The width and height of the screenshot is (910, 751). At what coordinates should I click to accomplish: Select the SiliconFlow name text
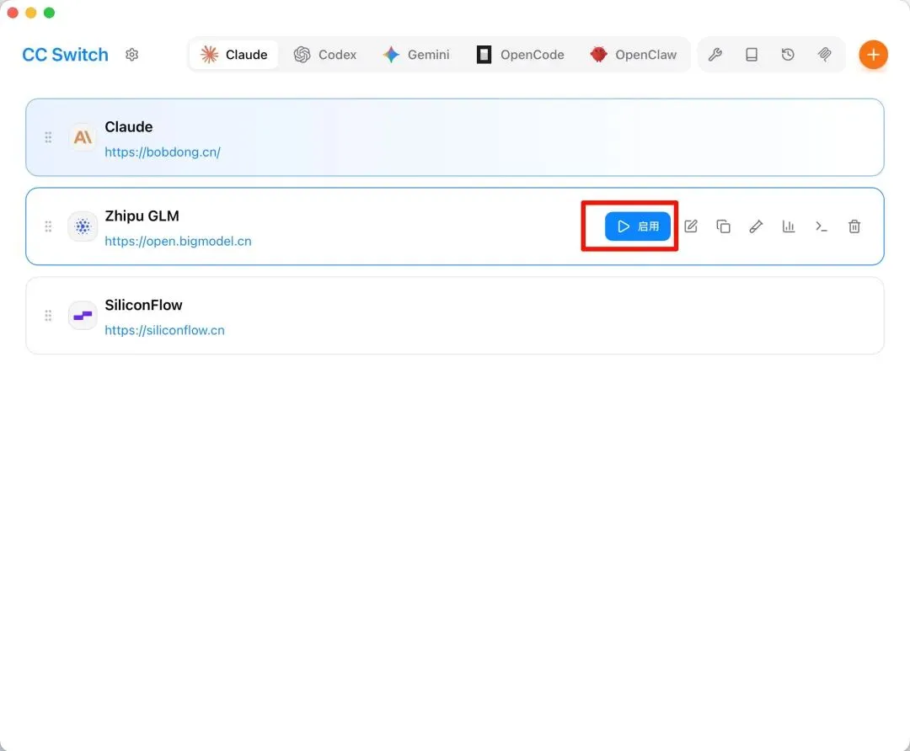[x=143, y=305]
